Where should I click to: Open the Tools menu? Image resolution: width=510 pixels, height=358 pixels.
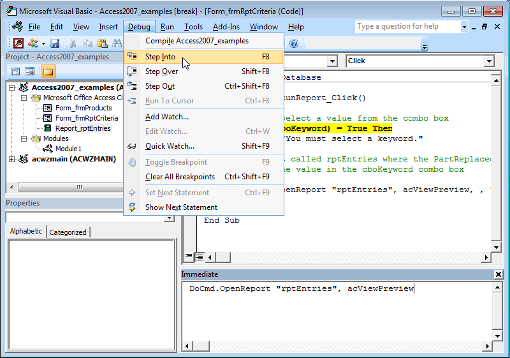[193, 27]
